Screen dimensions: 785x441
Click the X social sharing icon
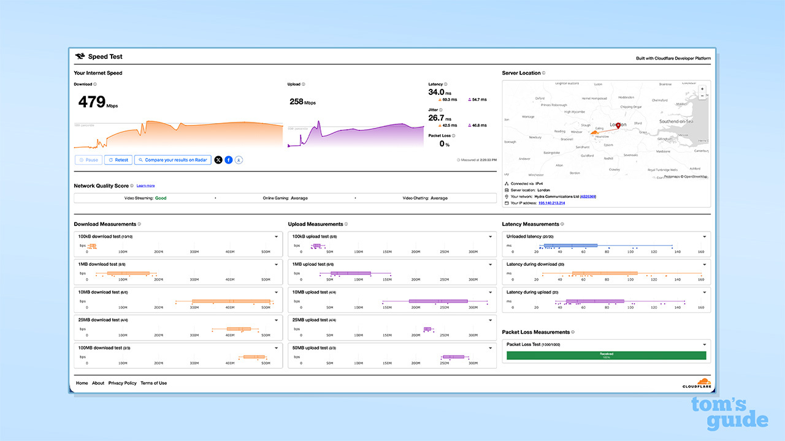[218, 159]
